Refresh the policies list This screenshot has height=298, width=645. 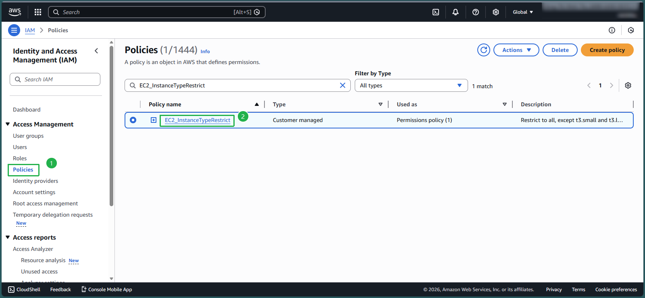click(484, 50)
